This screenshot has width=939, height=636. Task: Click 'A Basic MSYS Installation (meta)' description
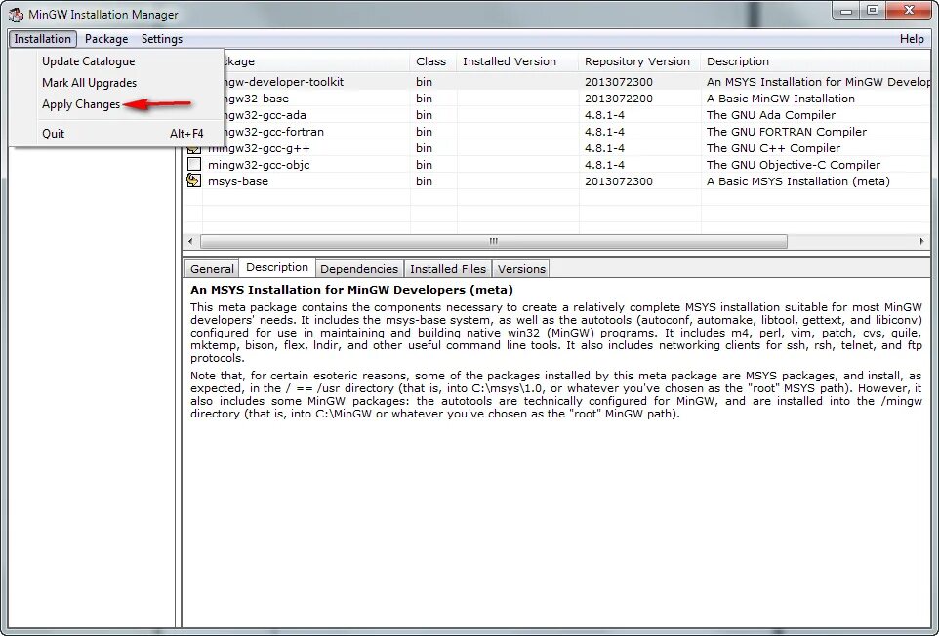(x=798, y=181)
